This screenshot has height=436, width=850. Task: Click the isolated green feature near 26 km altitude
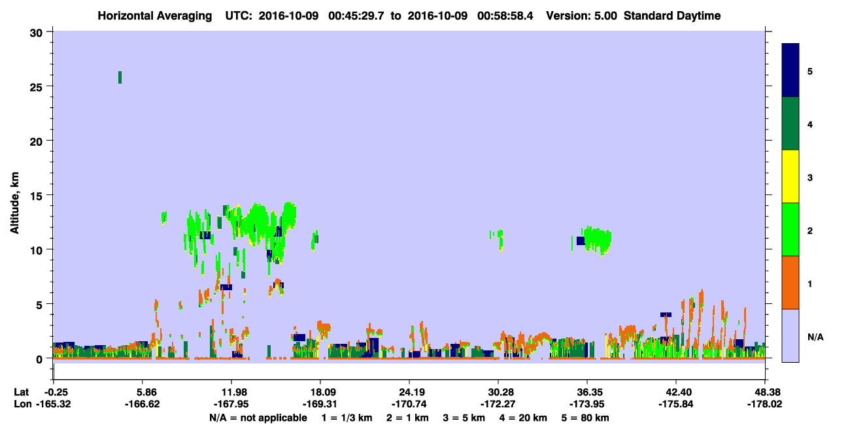click(x=120, y=77)
